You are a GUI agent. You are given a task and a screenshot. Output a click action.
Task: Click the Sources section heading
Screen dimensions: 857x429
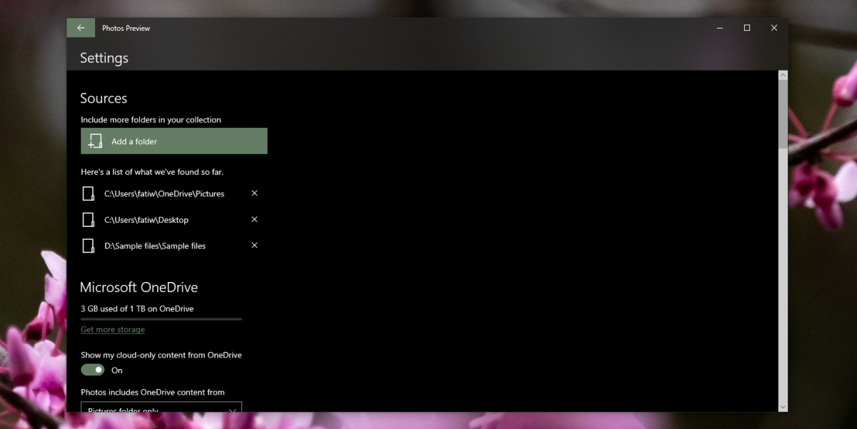click(104, 99)
